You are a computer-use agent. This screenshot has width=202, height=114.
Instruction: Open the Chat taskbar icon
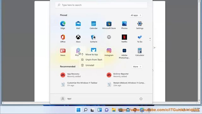point(107,110)
